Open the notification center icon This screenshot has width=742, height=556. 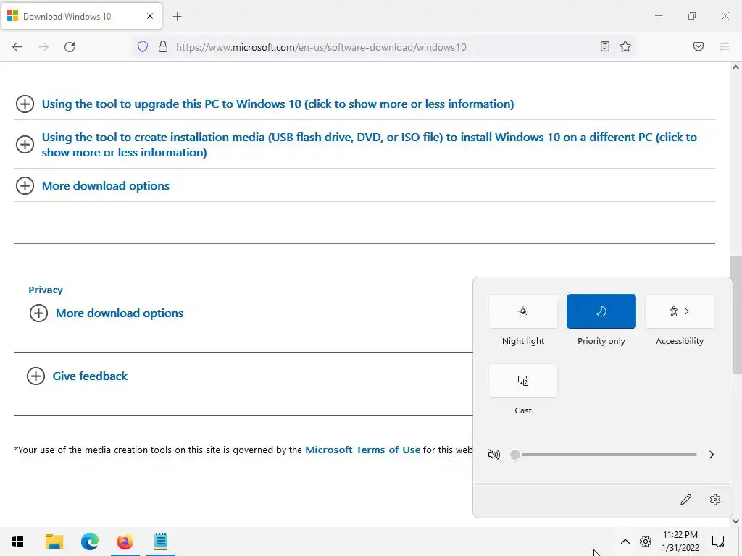click(718, 542)
